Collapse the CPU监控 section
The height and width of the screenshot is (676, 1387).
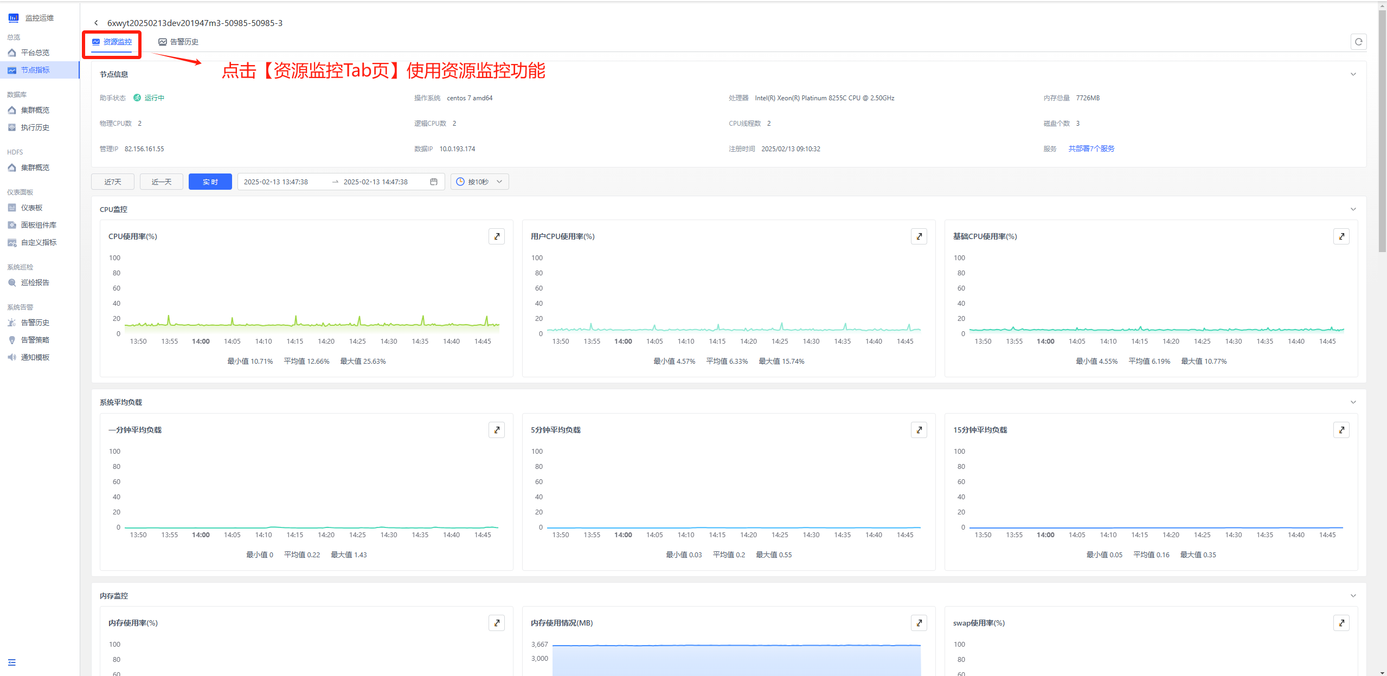pyautogui.click(x=1353, y=209)
